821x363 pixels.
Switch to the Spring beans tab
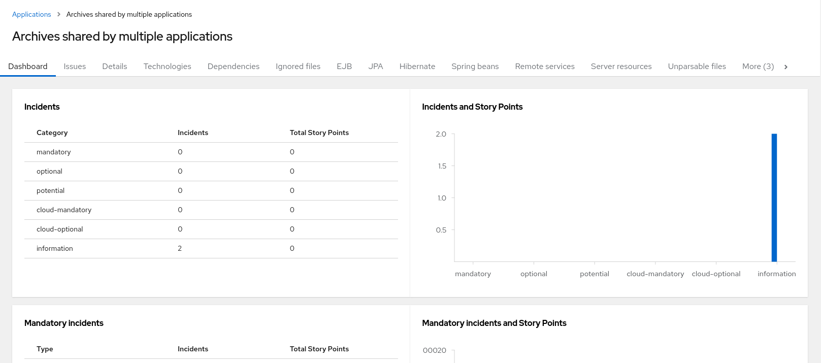[x=475, y=67]
